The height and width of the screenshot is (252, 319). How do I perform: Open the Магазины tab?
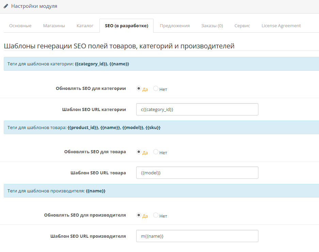(x=54, y=26)
